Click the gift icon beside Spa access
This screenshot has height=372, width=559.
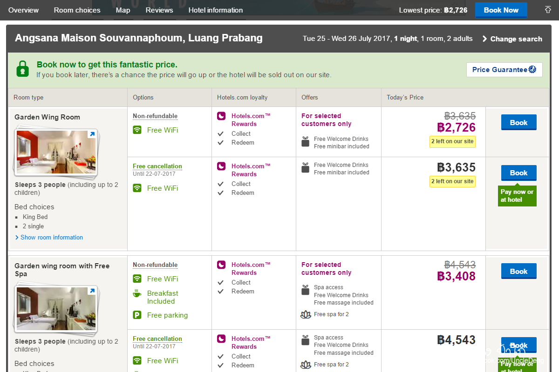[306, 291]
